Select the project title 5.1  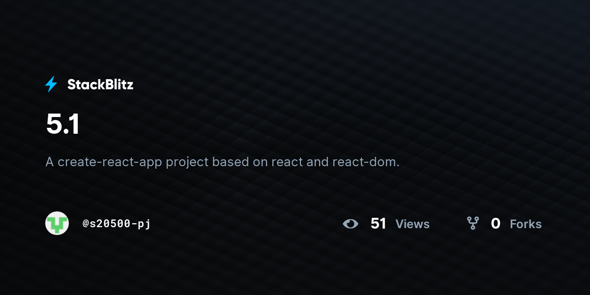point(62,124)
